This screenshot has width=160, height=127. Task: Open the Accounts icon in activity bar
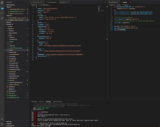point(2,119)
